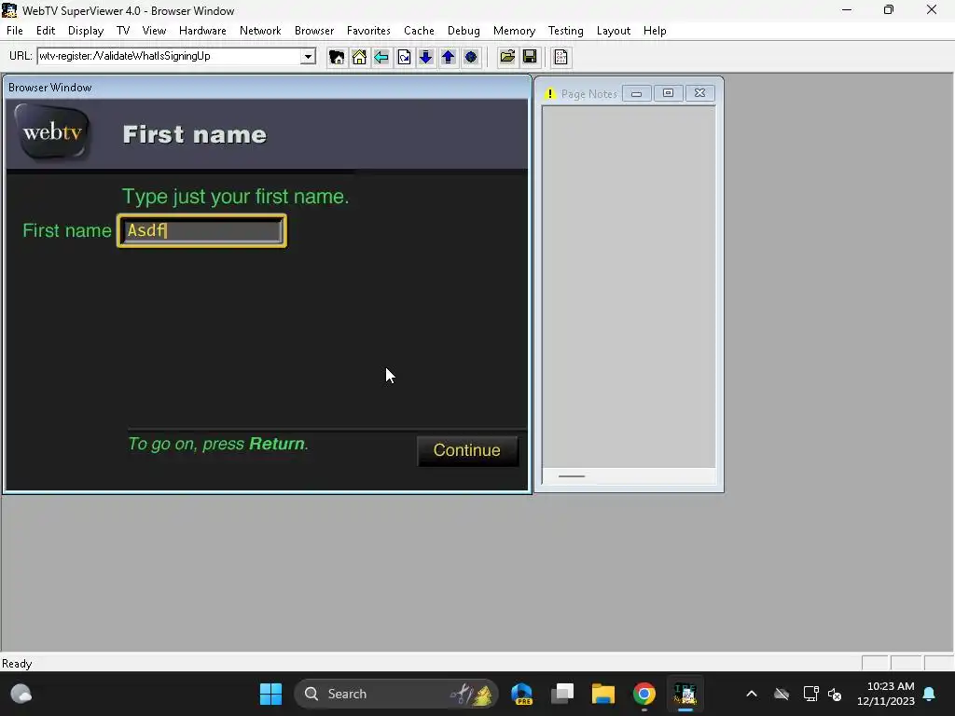
Task: Open the Layout menu
Action: 614,31
